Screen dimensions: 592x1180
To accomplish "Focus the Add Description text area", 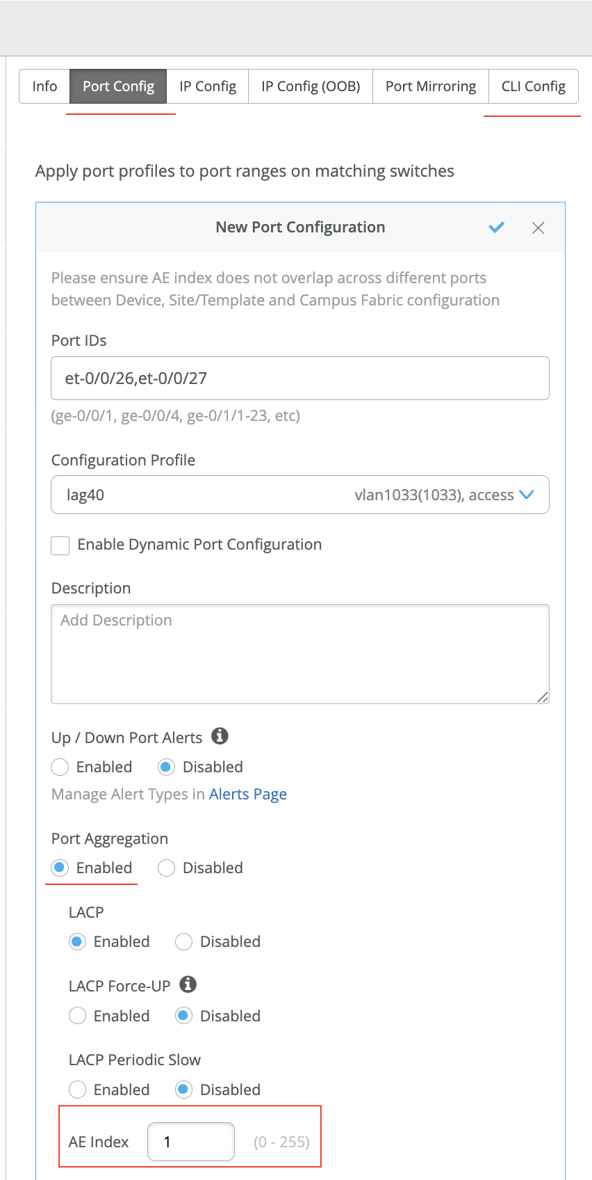I will [x=299, y=654].
